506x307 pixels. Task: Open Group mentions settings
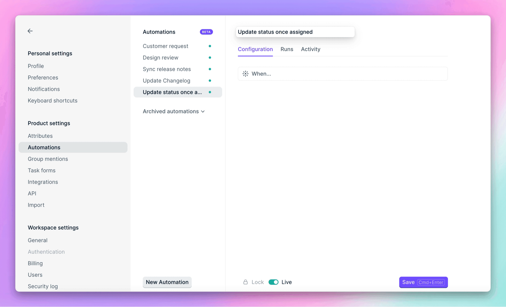click(x=48, y=159)
